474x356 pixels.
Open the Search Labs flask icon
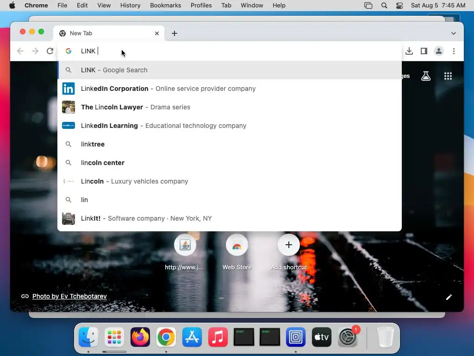coord(426,76)
